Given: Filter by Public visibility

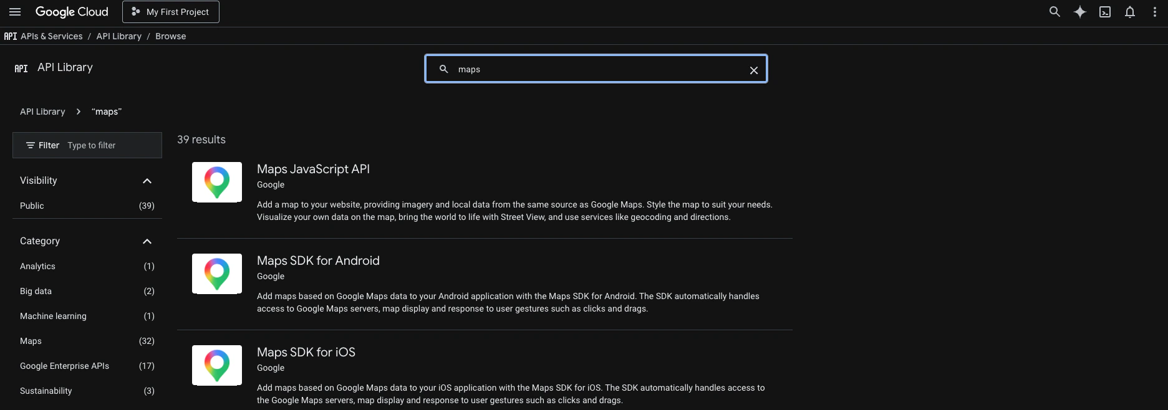Looking at the screenshot, I should coord(87,206).
